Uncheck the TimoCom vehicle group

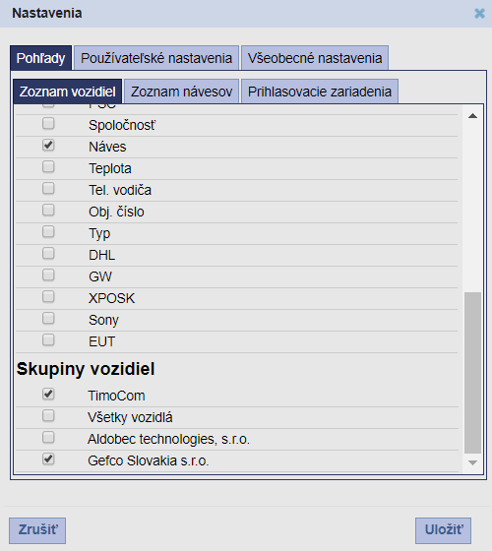pyautogui.click(x=48, y=394)
